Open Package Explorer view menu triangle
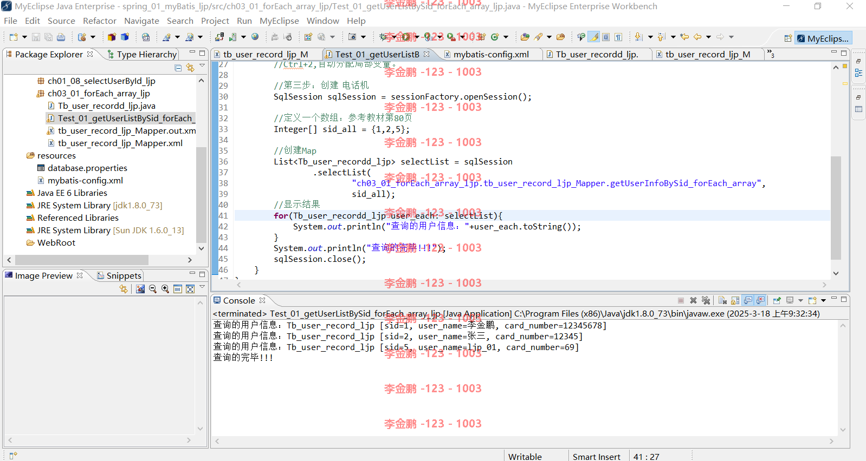The height and width of the screenshot is (461, 866). [x=202, y=66]
